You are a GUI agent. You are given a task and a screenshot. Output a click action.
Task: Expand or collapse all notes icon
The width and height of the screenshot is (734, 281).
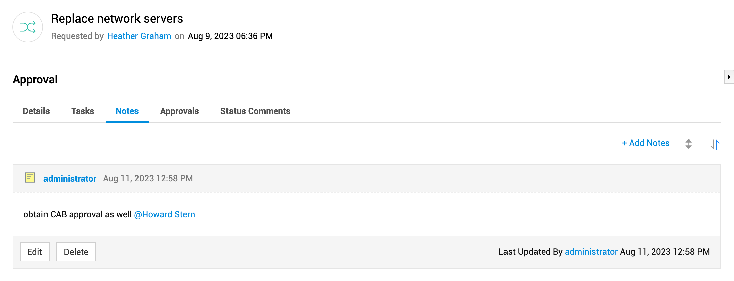tap(688, 144)
